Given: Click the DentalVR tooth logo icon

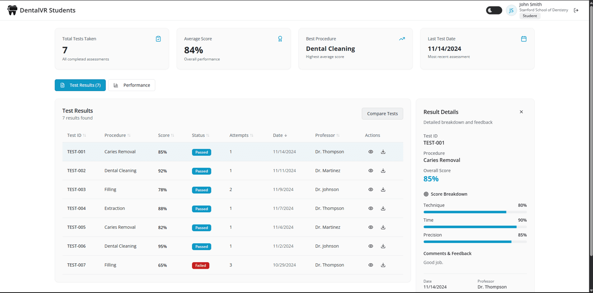Looking at the screenshot, I should click(x=12, y=10).
